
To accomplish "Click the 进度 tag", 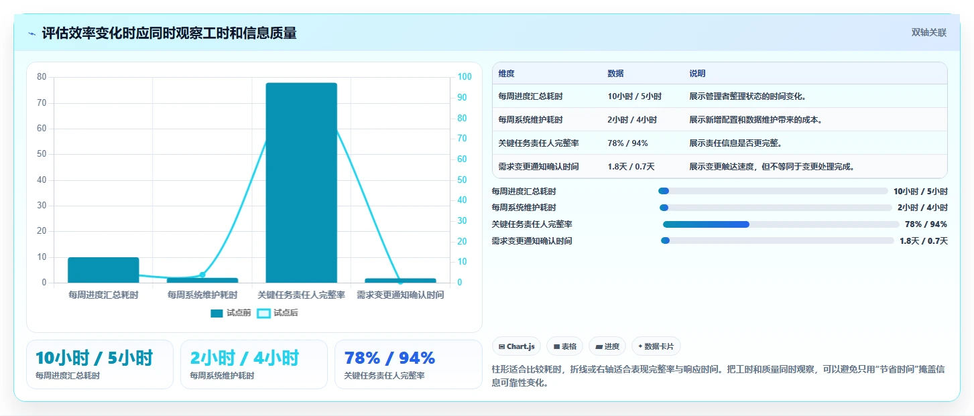I will coord(607,346).
